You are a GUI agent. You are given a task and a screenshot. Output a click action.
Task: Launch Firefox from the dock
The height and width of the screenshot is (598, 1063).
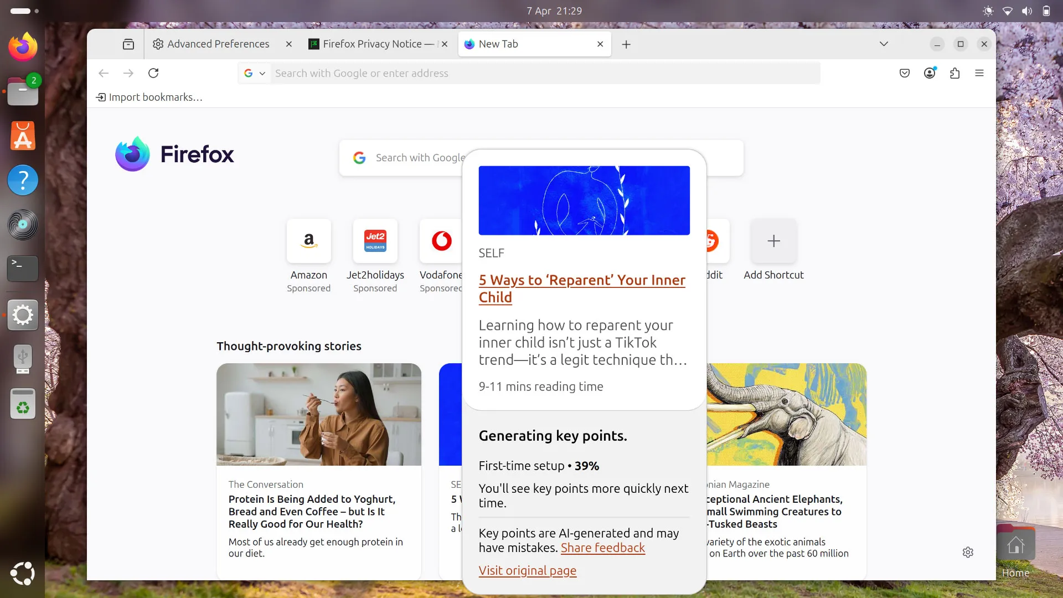click(x=23, y=47)
